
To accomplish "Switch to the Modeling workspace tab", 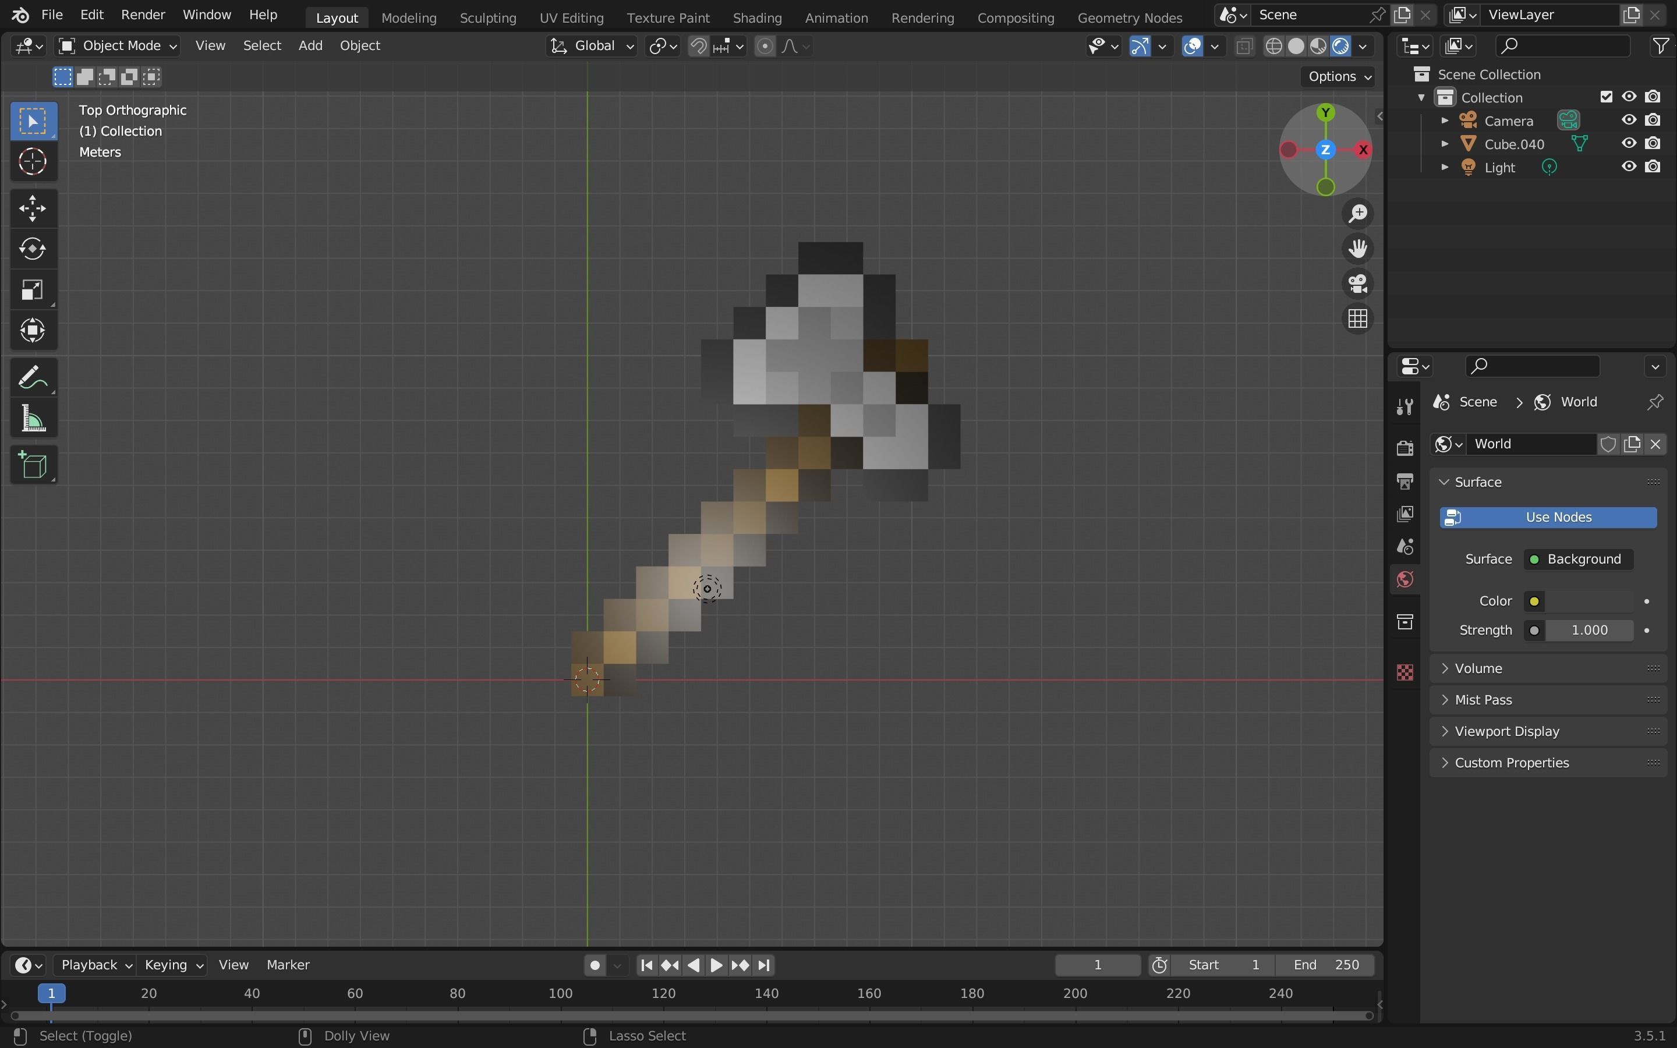I will [x=409, y=17].
